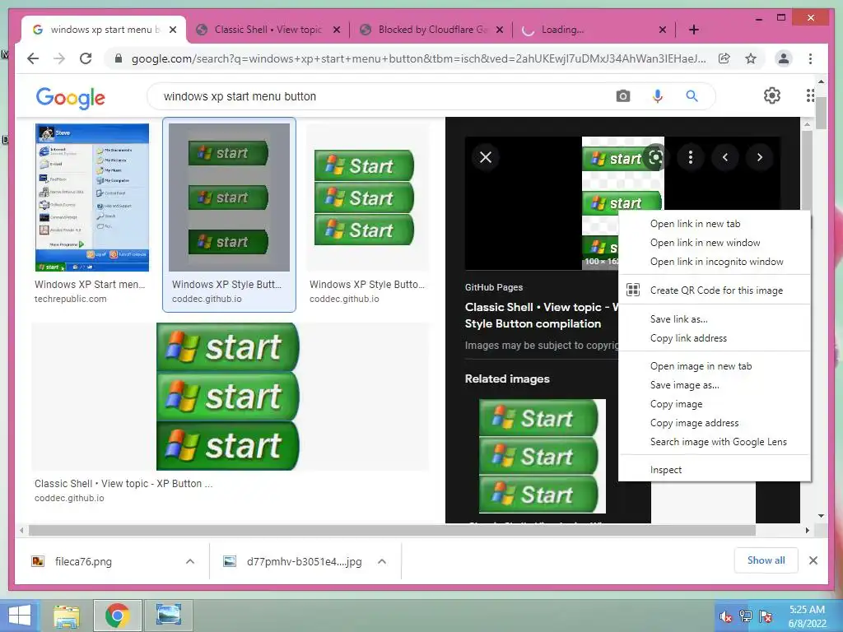The height and width of the screenshot is (632, 843).
Task: Click the blue magnifier search icon
Action: [692, 96]
